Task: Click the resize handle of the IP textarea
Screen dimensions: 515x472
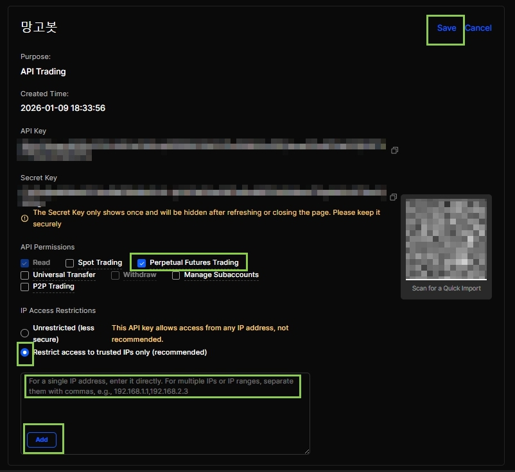Action: 306,451
